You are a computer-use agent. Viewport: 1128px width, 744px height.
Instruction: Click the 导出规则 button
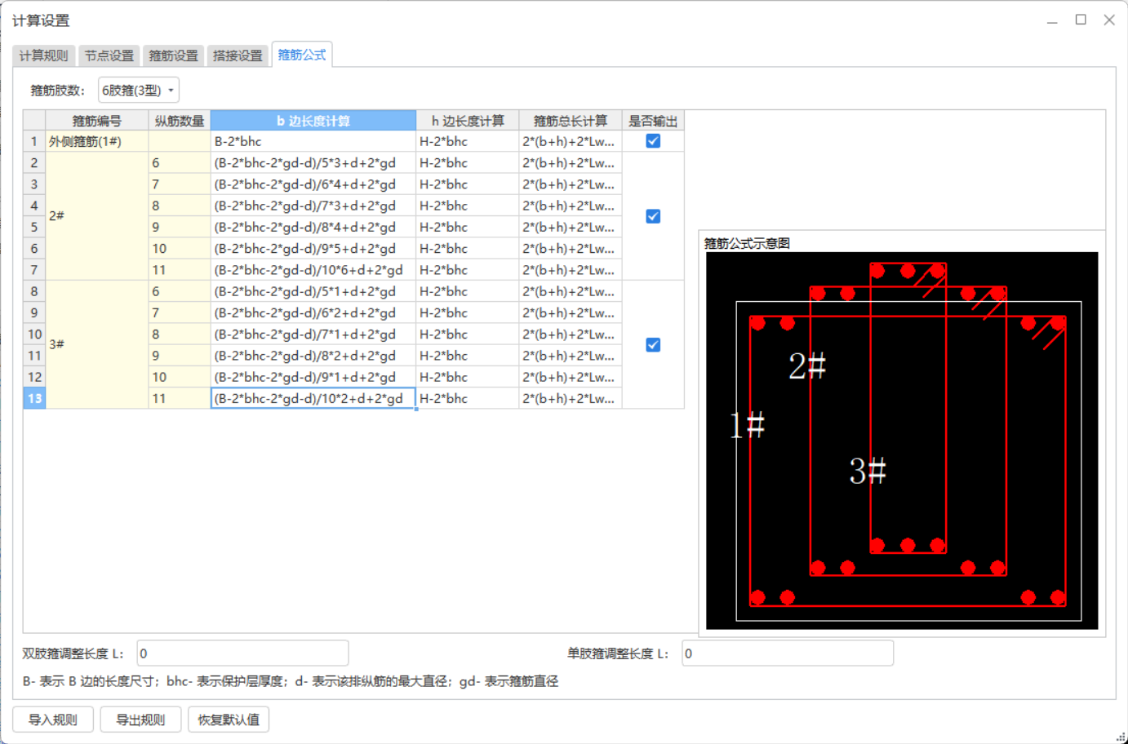[x=140, y=720]
